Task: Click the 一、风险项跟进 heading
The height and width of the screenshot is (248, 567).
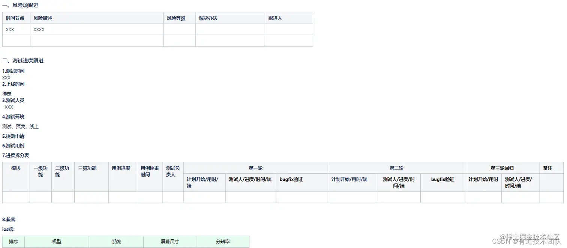Action: click(x=20, y=5)
